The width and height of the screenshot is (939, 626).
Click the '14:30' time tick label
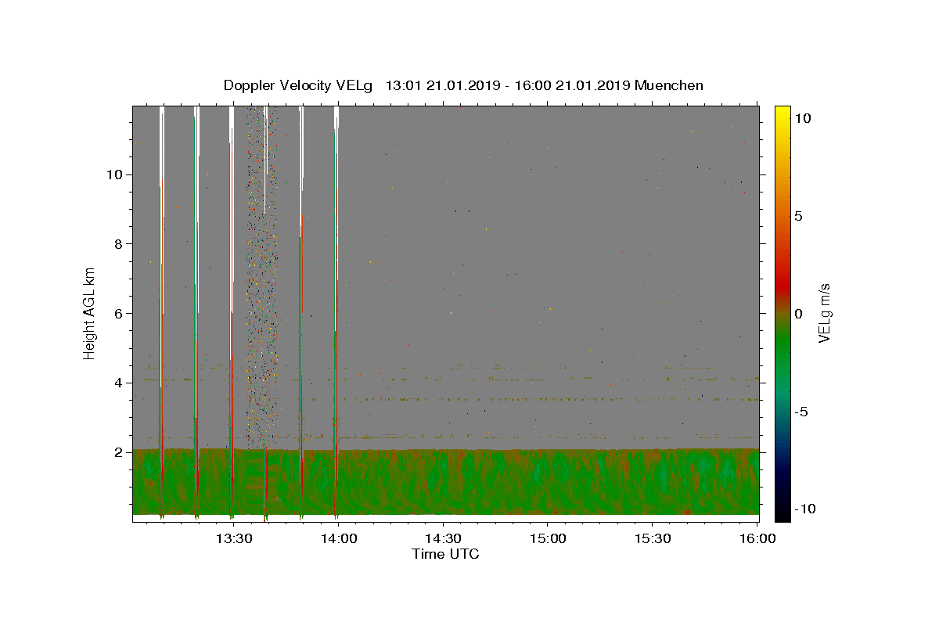click(443, 538)
